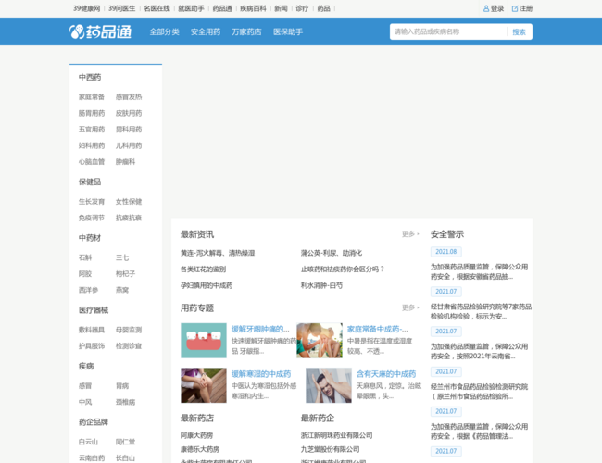
Task: Open company 浙江新明珠药业有限公司
Action: click(x=337, y=435)
